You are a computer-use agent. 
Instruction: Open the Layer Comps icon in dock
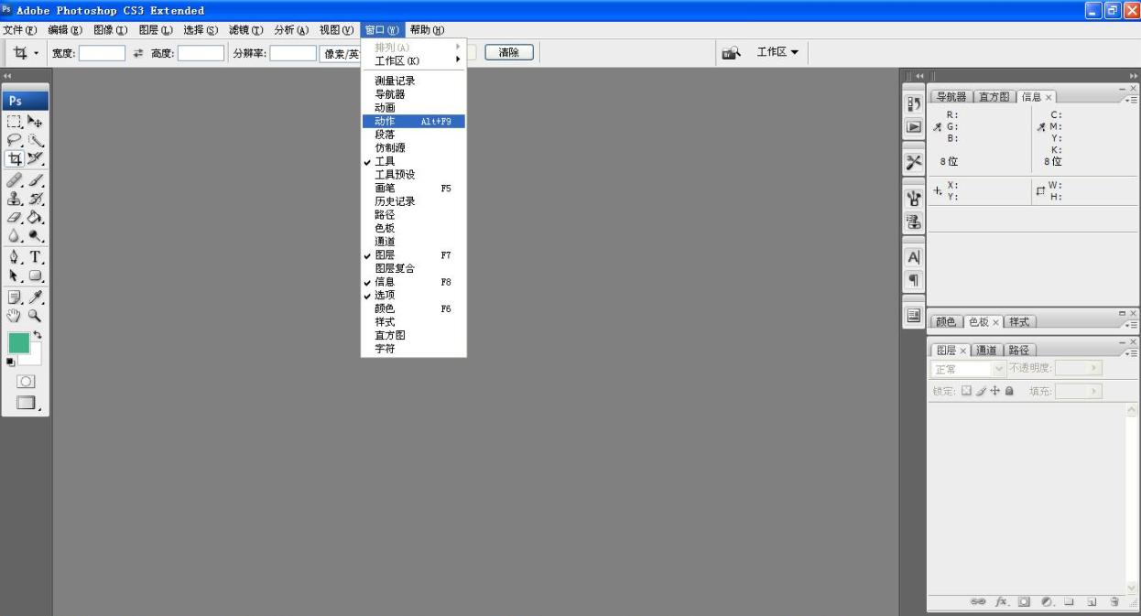pos(913,315)
